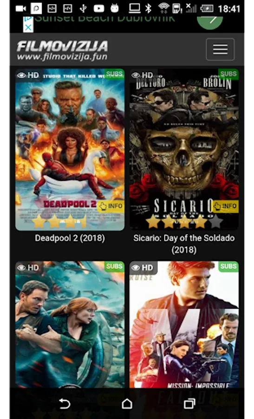
Task: Select the fifth grey star on Sicario
Action: (x=216, y=222)
